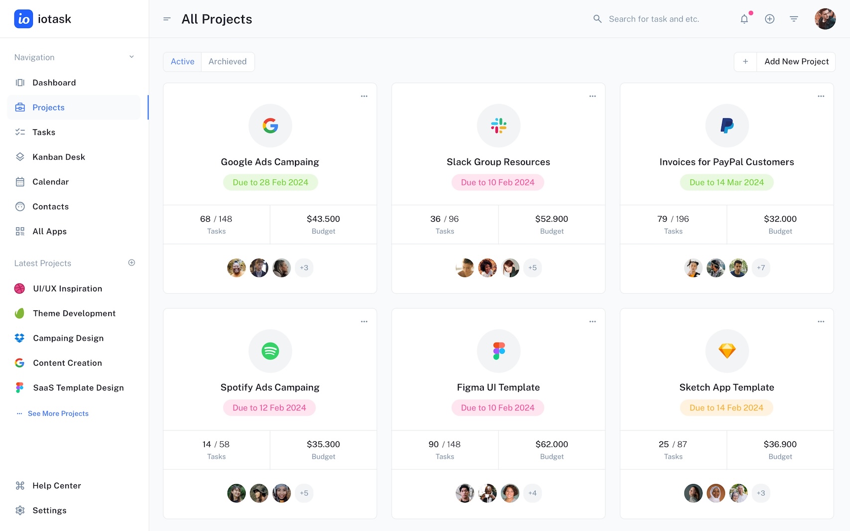This screenshot has height=531, width=850.
Task: Open the user profile avatar
Action: [x=825, y=19]
